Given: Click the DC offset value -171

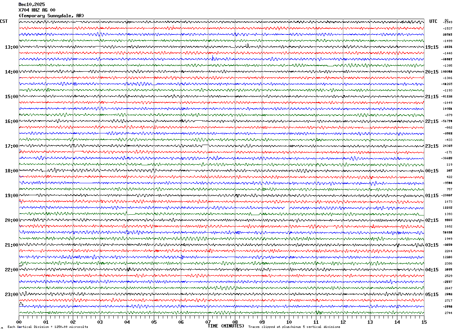Looking at the screenshot, I should (448, 152).
